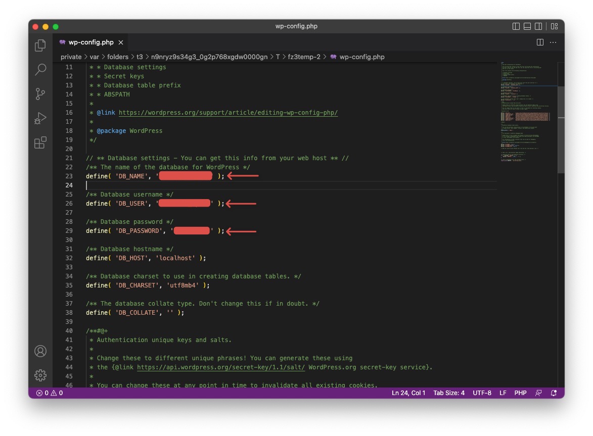Click 'private' in the breadcrumb path
The height and width of the screenshot is (436, 593).
click(71, 57)
